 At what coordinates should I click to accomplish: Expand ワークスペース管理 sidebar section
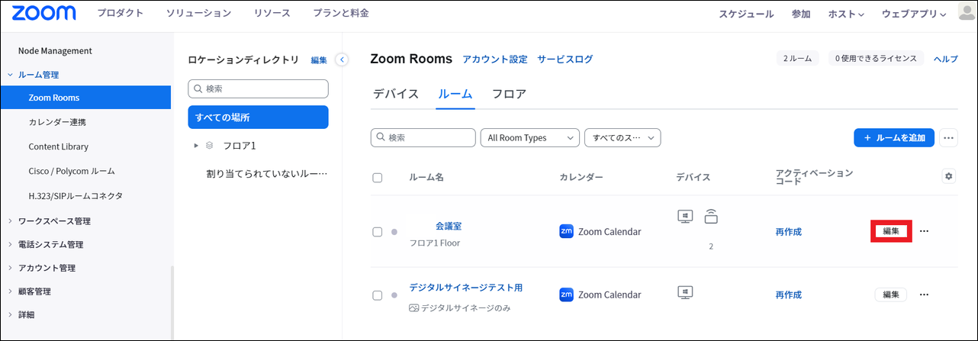[10, 221]
